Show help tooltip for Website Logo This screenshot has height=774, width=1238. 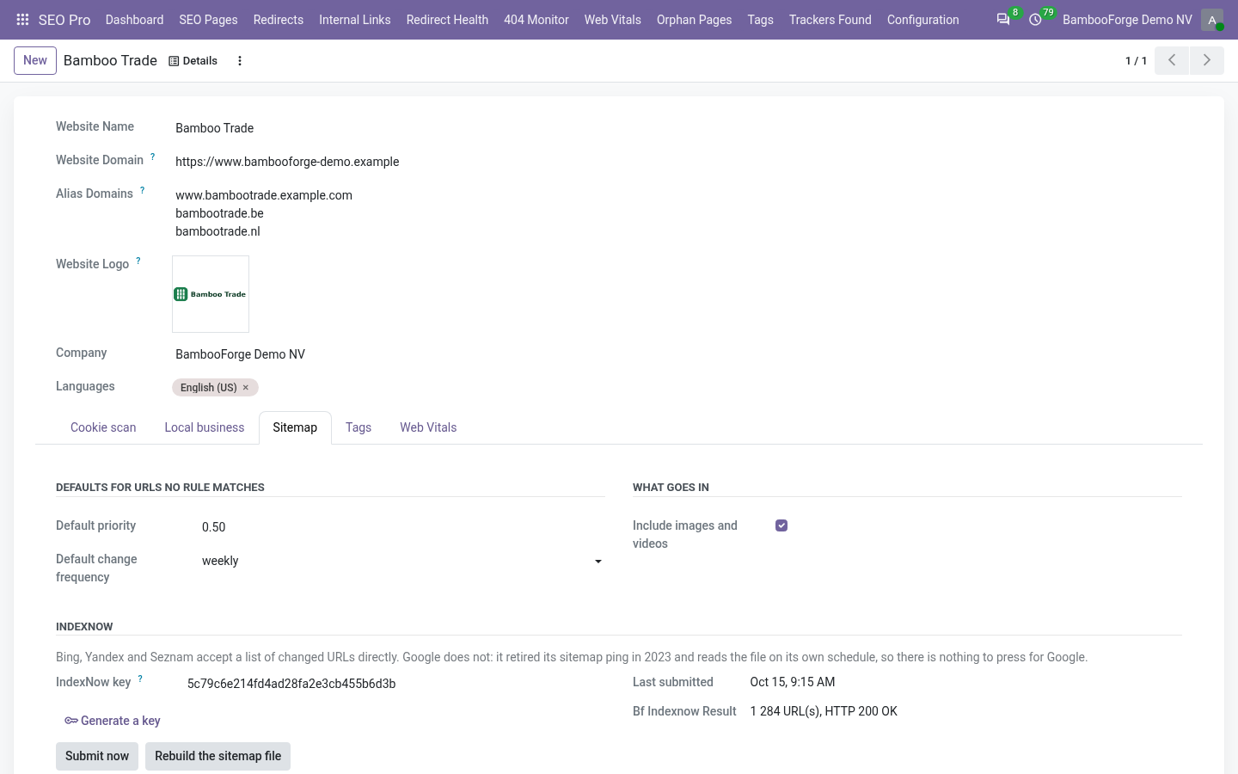138,261
